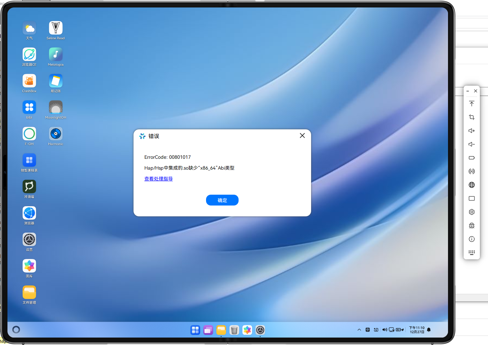Show the virtual keyboard via sidebar icon

click(x=471, y=252)
